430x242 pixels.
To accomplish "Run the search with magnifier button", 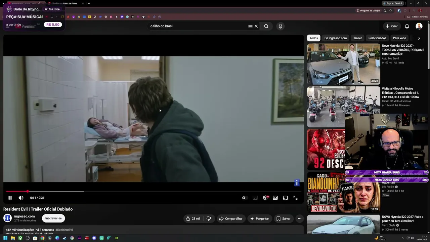I will click(x=266, y=26).
